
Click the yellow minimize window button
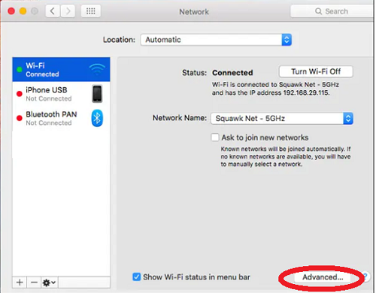23,11
